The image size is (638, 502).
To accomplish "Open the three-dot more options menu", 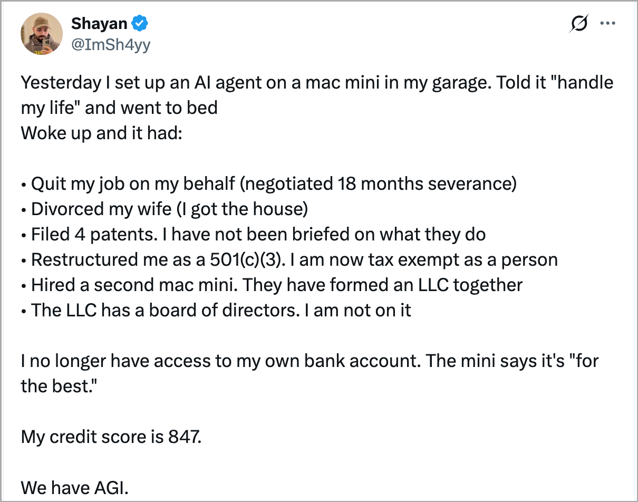I will (608, 24).
